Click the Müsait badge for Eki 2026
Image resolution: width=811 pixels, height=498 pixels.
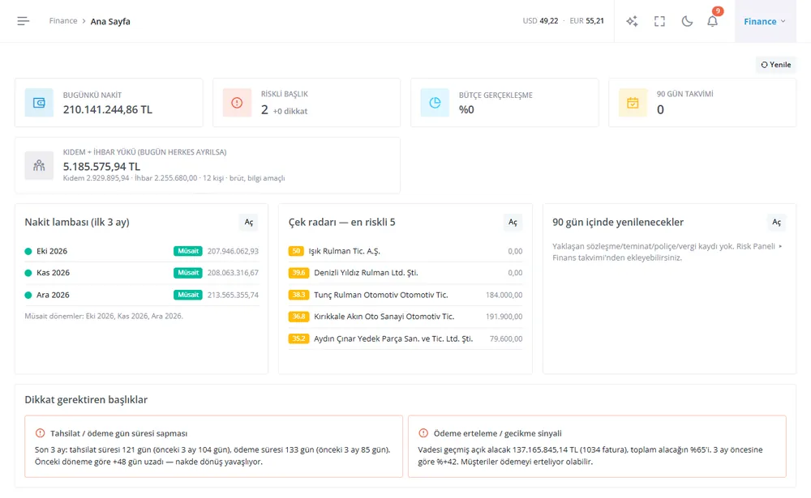[x=188, y=251]
